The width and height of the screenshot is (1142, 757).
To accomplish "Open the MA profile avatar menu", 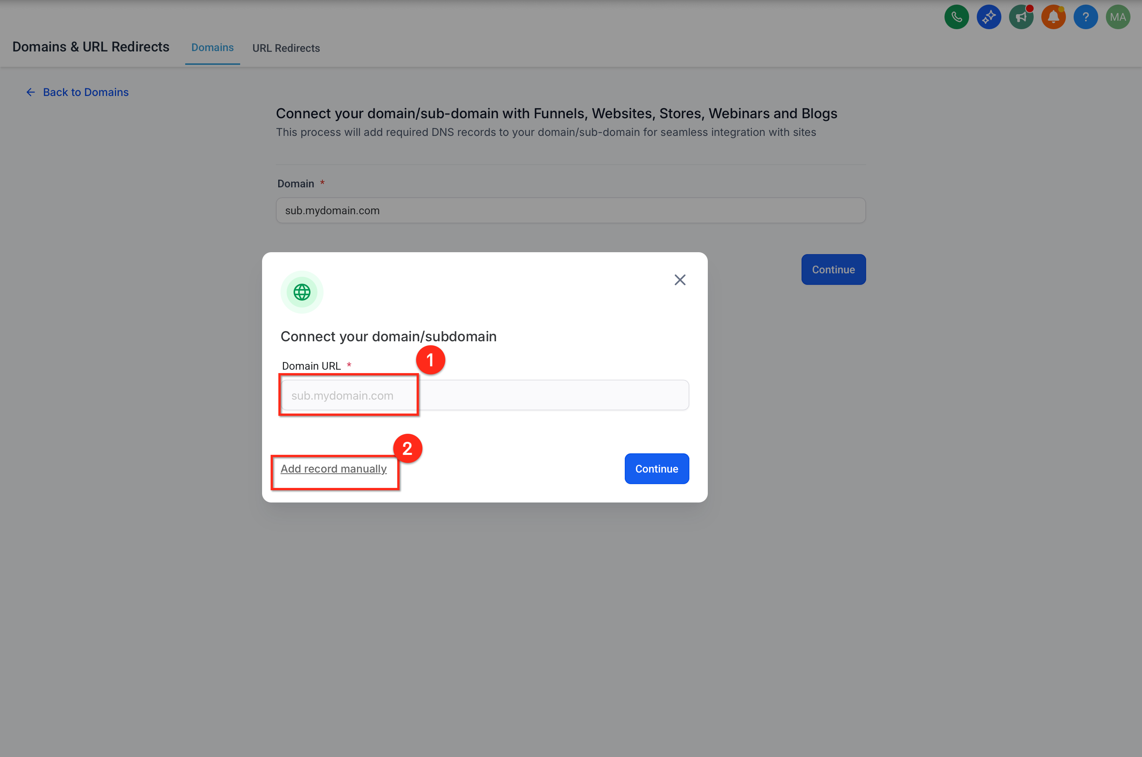I will (x=1118, y=17).
